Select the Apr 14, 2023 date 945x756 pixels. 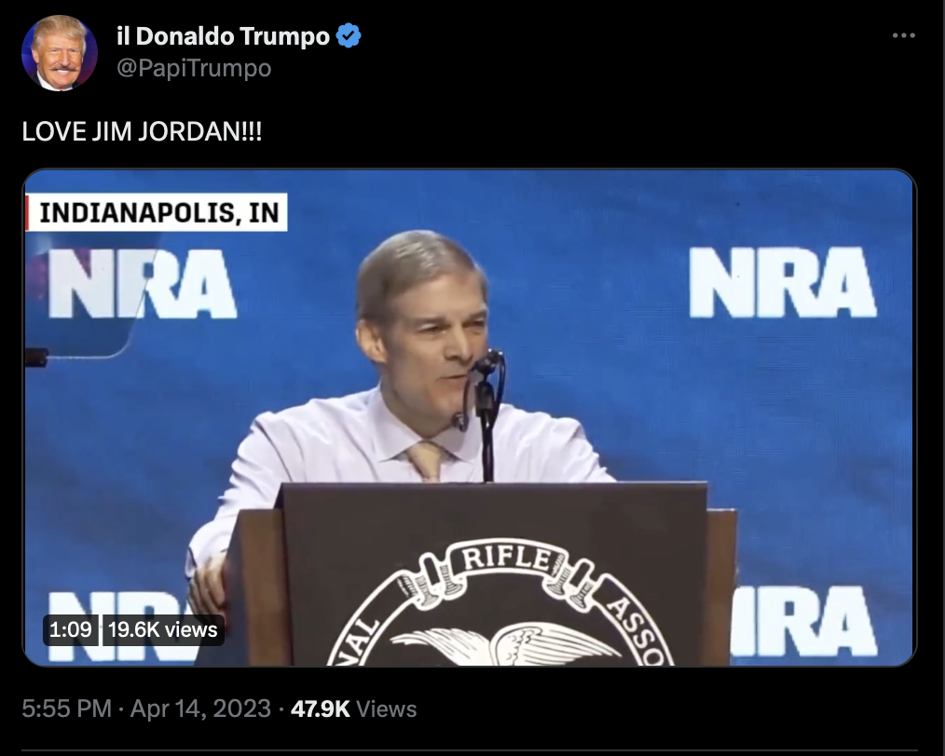200,709
